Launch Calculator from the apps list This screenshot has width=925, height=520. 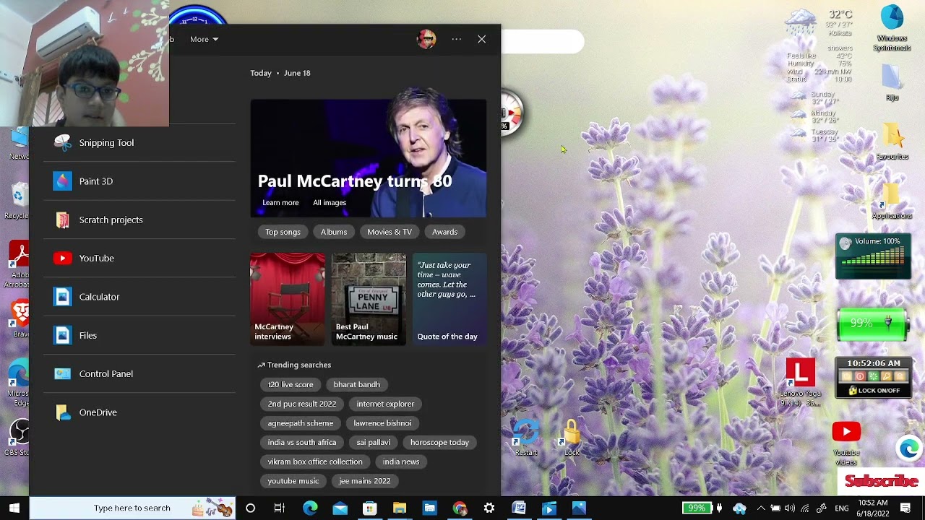click(139, 297)
